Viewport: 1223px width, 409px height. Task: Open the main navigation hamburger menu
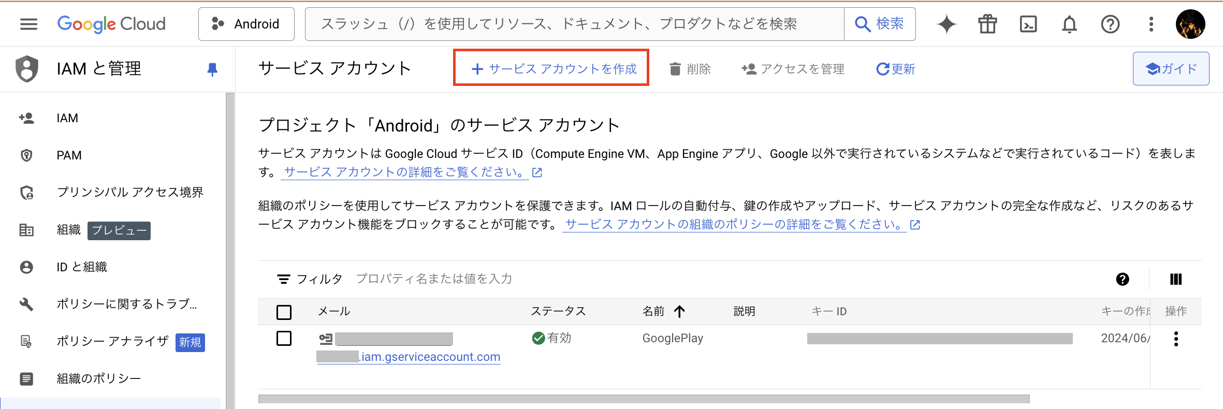click(28, 24)
